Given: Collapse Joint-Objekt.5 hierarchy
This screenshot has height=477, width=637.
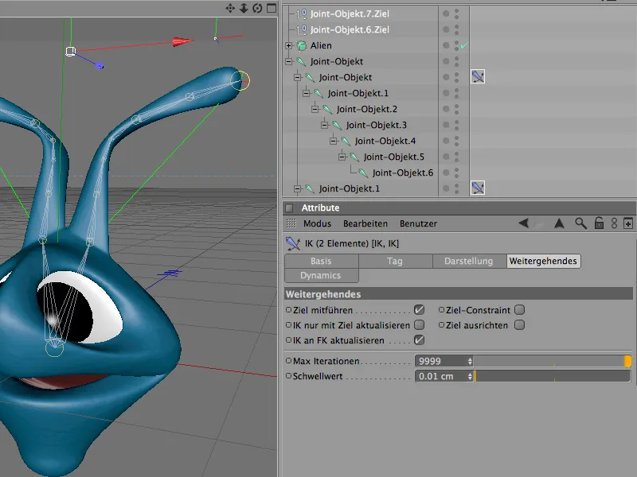Looking at the screenshot, I should coord(342,157).
